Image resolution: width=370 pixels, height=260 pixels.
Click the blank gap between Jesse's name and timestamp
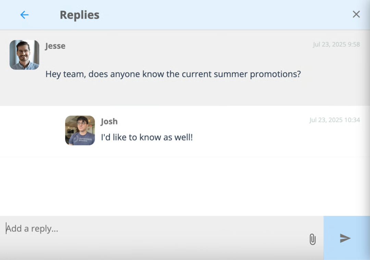pos(189,45)
